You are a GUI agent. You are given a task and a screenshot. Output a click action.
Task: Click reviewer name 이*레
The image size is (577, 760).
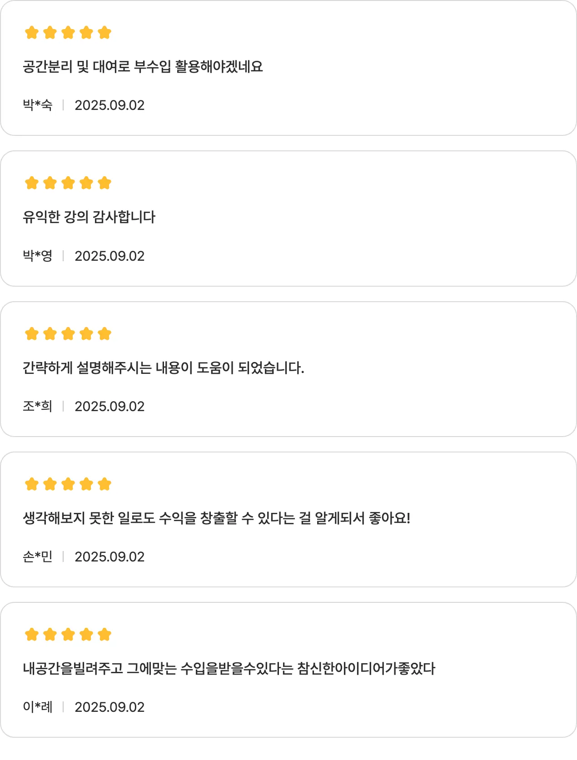click(38, 707)
